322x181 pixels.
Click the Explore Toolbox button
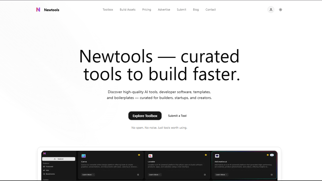145,116
